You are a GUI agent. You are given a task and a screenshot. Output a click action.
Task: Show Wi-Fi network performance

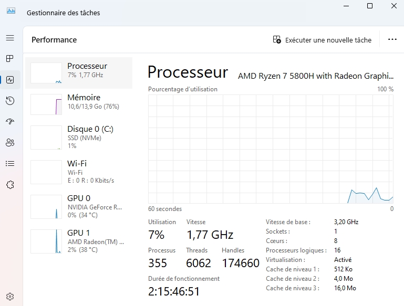pyautogui.click(x=79, y=172)
